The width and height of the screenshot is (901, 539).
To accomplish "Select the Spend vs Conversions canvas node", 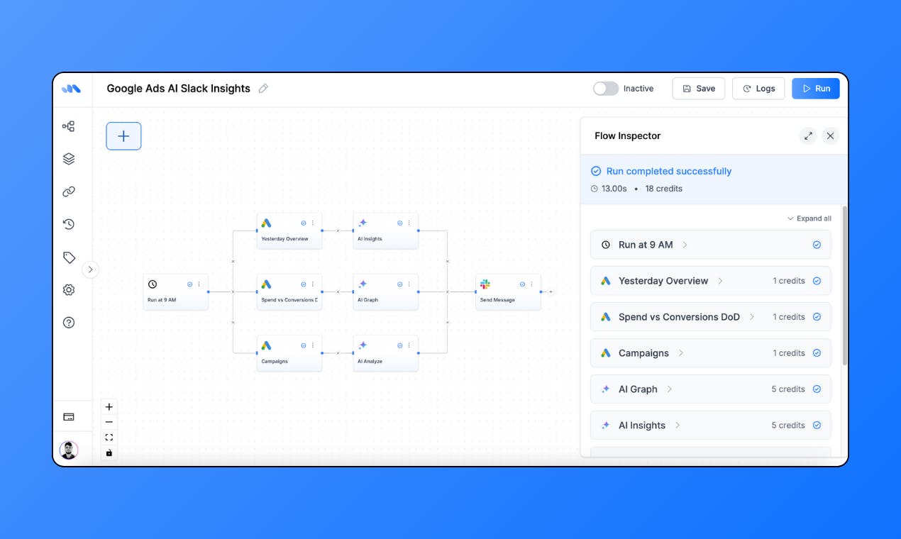I will 289,292.
